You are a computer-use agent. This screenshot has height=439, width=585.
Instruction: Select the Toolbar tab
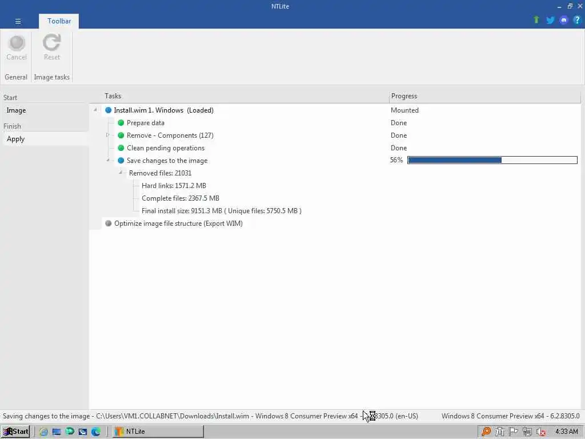[59, 21]
